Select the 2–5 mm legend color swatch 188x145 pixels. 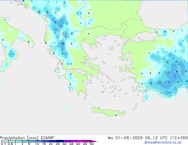[x=26, y=141]
